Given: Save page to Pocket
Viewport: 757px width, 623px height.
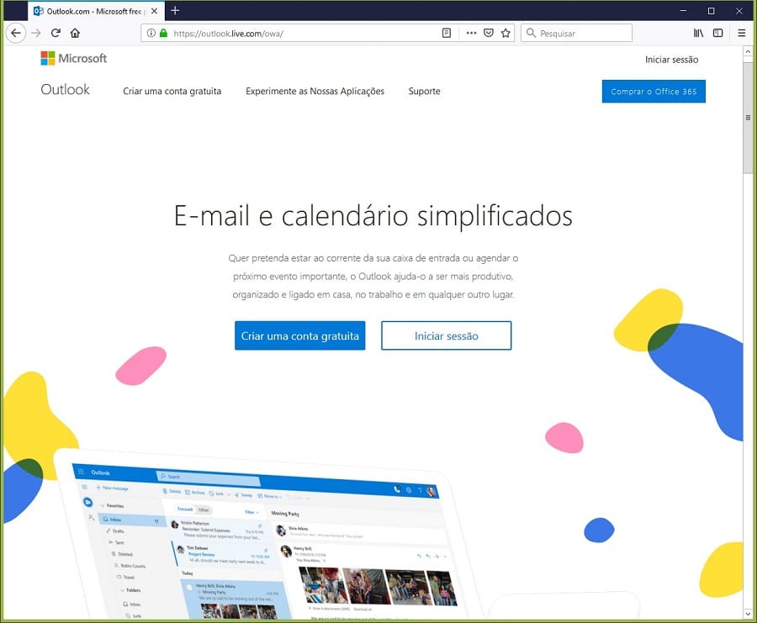Looking at the screenshot, I should [x=488, y=33].
